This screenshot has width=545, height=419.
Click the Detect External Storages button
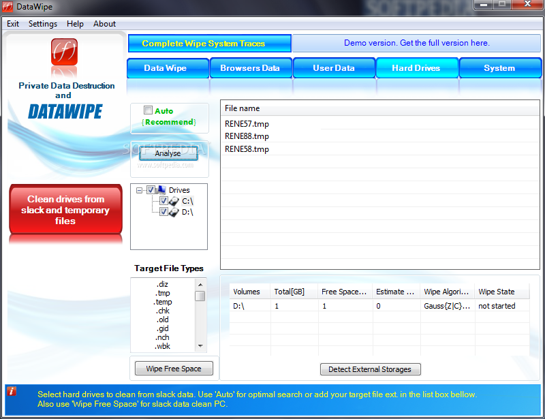click(370, 369)
